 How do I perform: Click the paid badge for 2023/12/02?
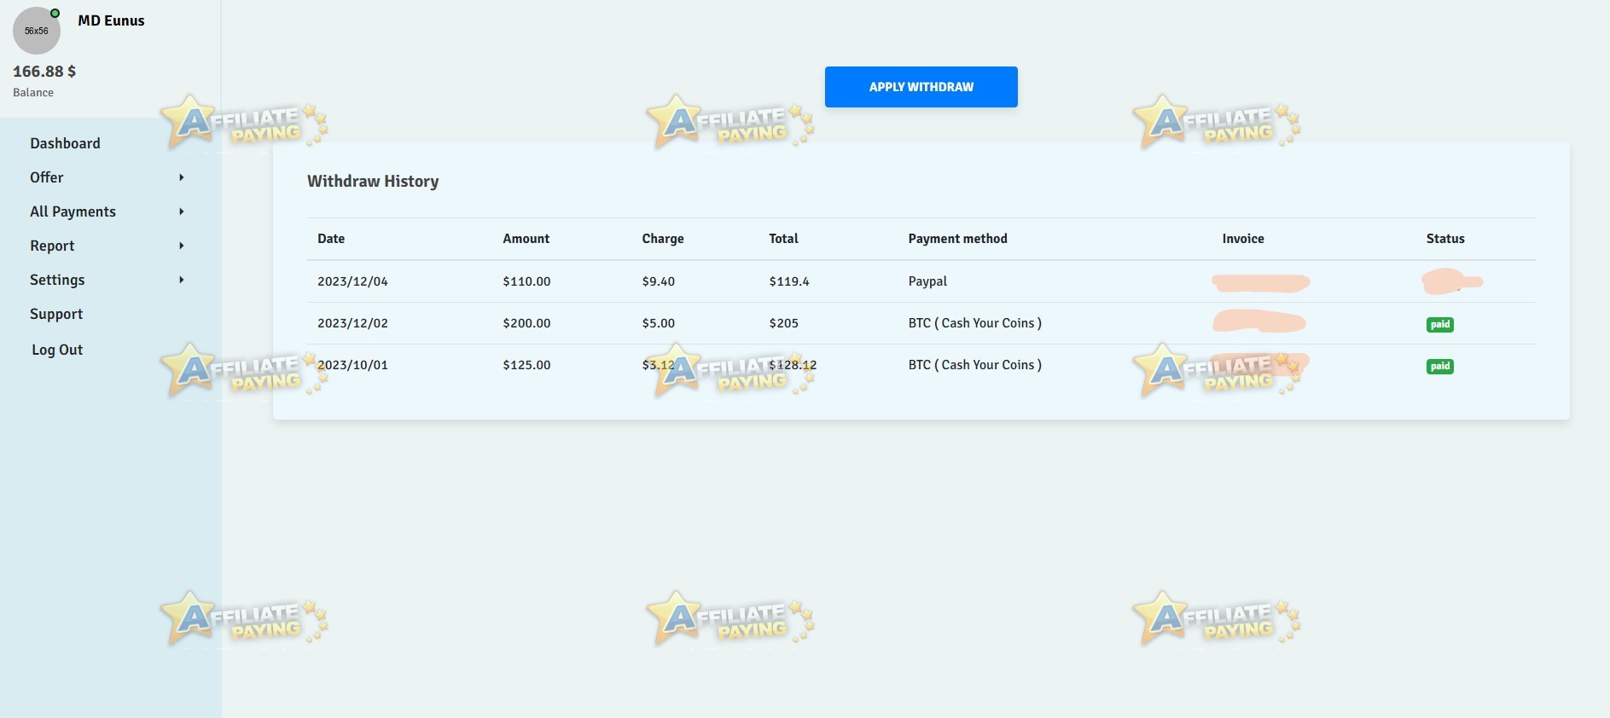click(1440, 324)
